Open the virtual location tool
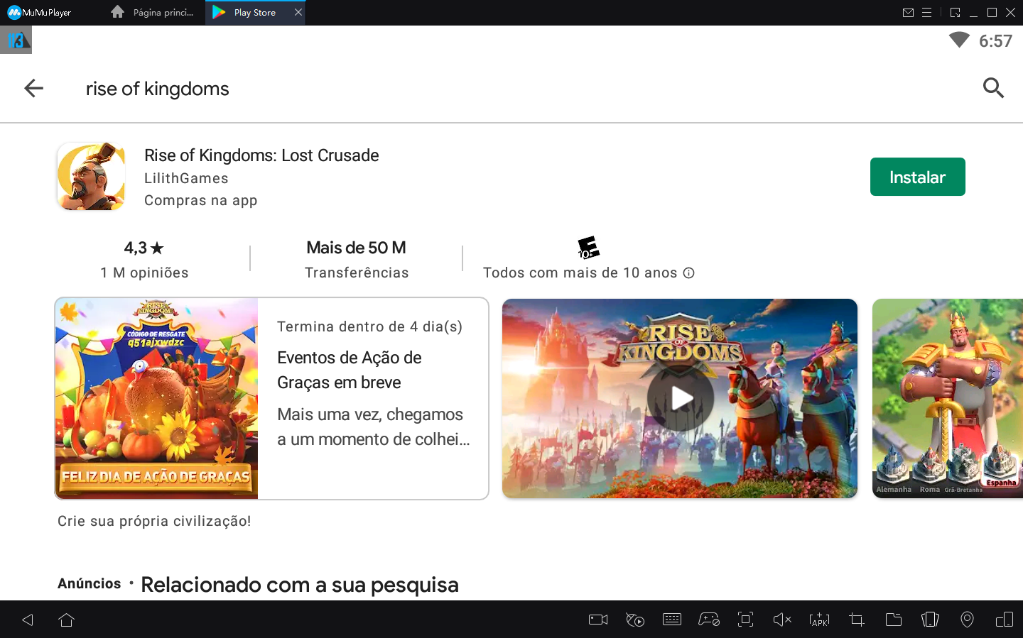Viewport: 1023px width, 638px height. (x=967, y=619)
